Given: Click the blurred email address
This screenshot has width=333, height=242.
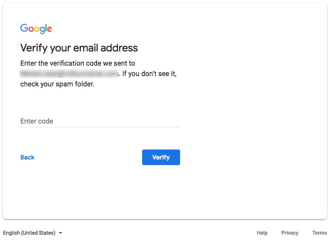Looking at the screenshot, I should coord(69,74).
